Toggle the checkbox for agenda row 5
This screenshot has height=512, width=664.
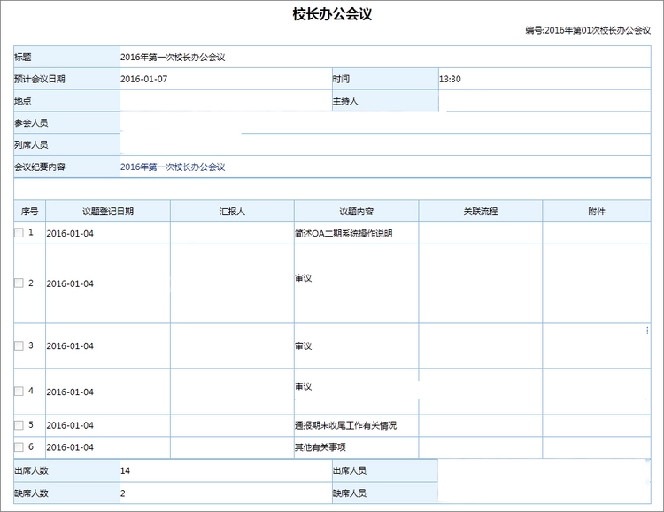[19, 425]
